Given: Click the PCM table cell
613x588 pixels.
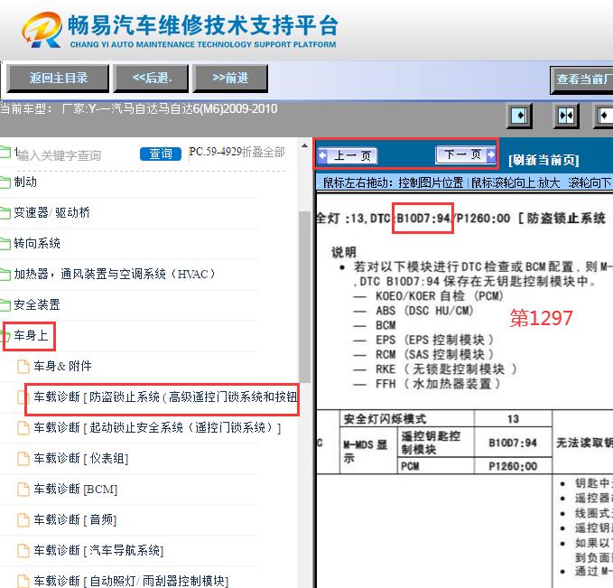Looking at the screenshot, I should 436,466.
